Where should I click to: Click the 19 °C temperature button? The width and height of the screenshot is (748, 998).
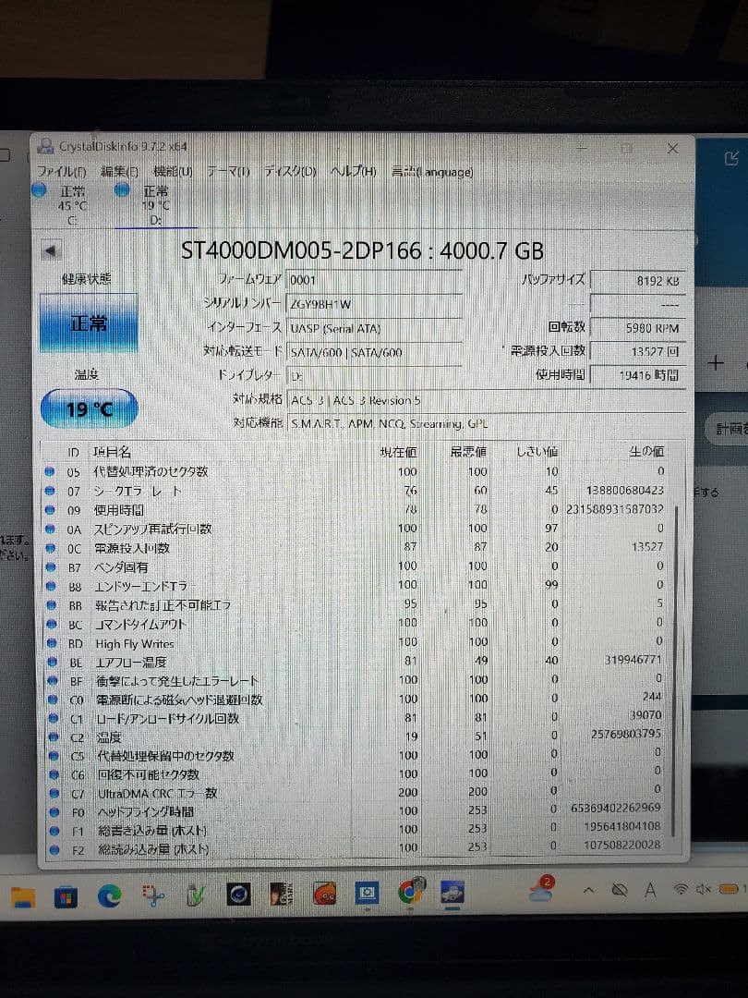tap(89, 408)
